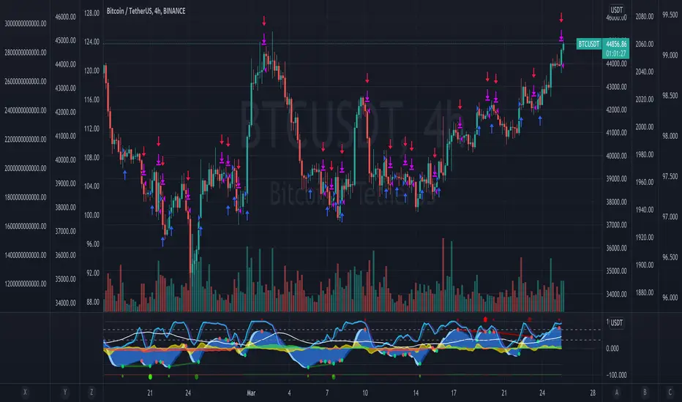Screen dimensions: 682x402
Task: Click the 99.500 value on the far-right axis
Action: (x=670, y=15)
